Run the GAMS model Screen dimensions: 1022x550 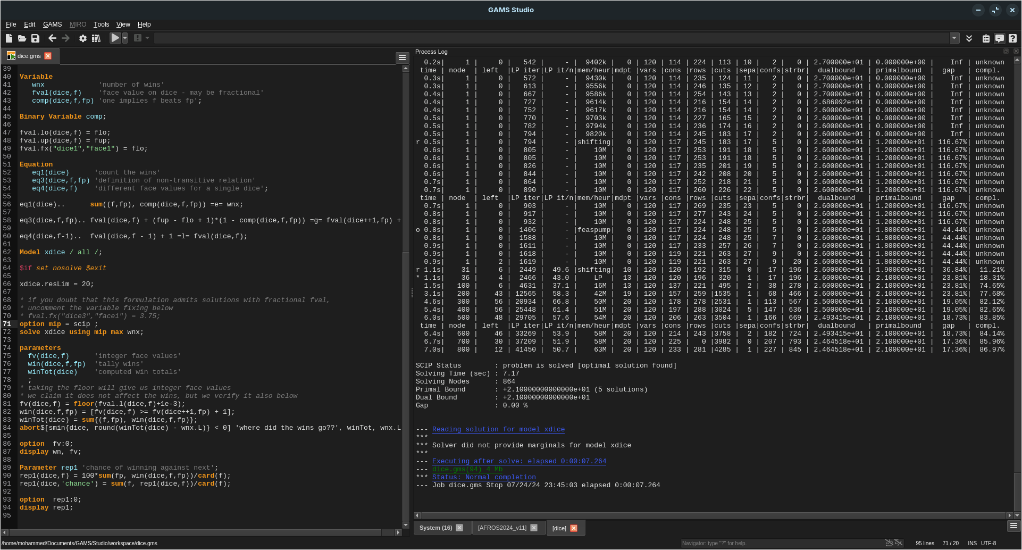click(x=115, y=38)
